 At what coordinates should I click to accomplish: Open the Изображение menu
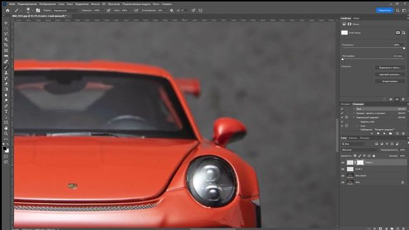[47, 4]
